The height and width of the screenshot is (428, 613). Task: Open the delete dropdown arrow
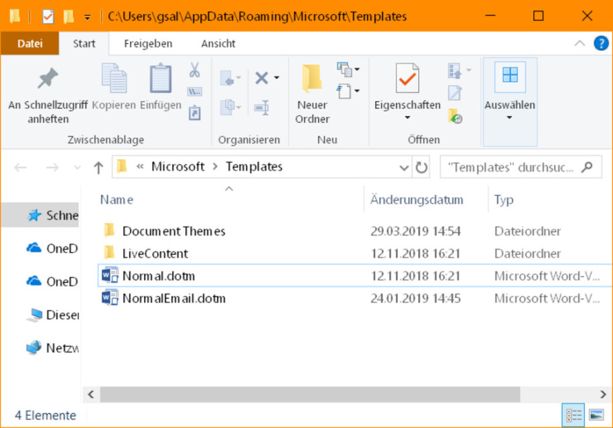pos(277,78)
